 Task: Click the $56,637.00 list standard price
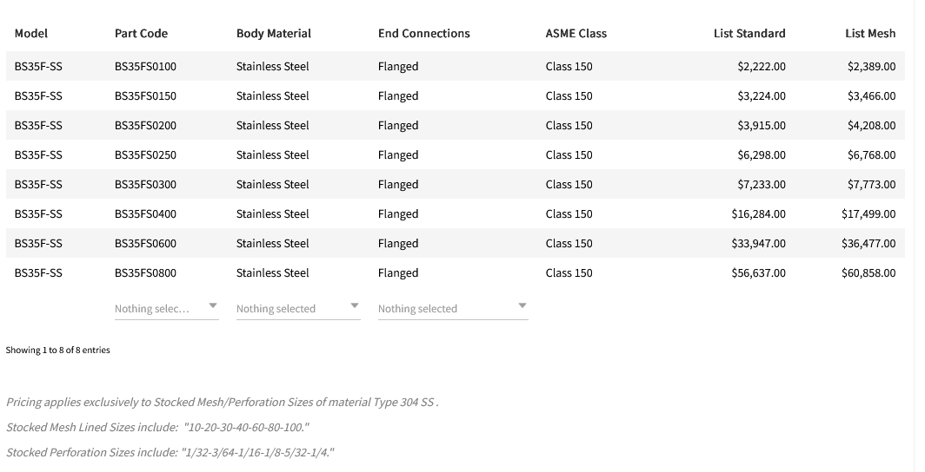pos(758,272)
